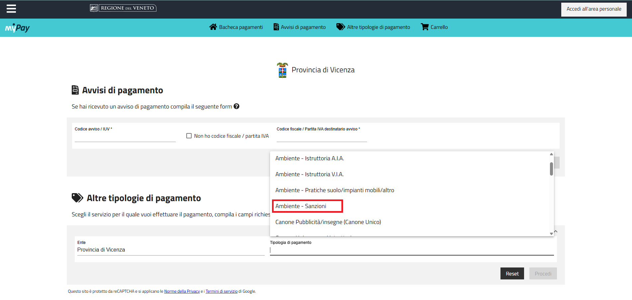This screenshot has width=632, height=300.
Task: Click the Regione del Veneto logo
Action: click(123, 8)
